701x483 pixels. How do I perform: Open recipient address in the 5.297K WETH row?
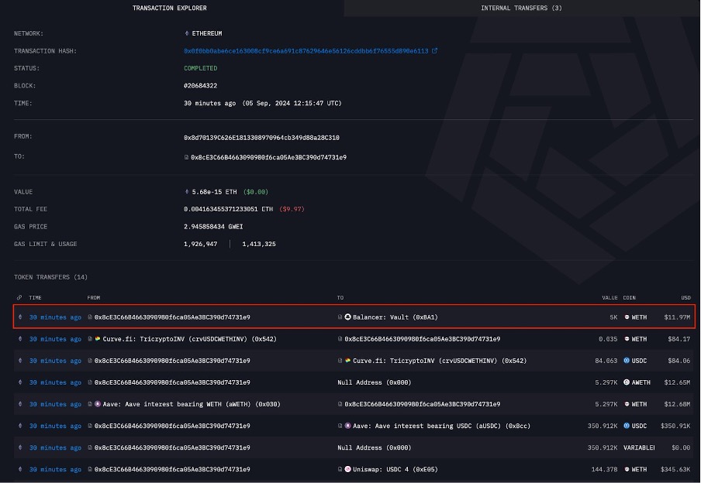coord(423,404)
